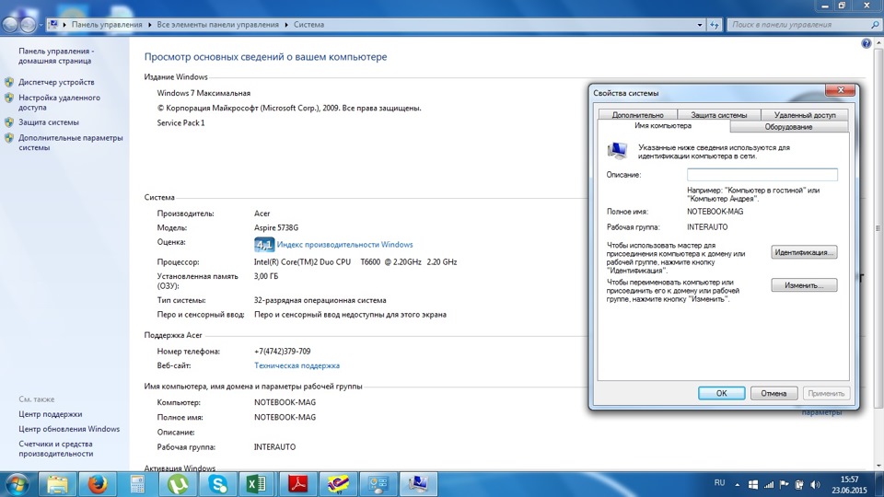Click shield icon next to Настройка удаленного доступа
The image size is (884, 497).
click(9, 98)
